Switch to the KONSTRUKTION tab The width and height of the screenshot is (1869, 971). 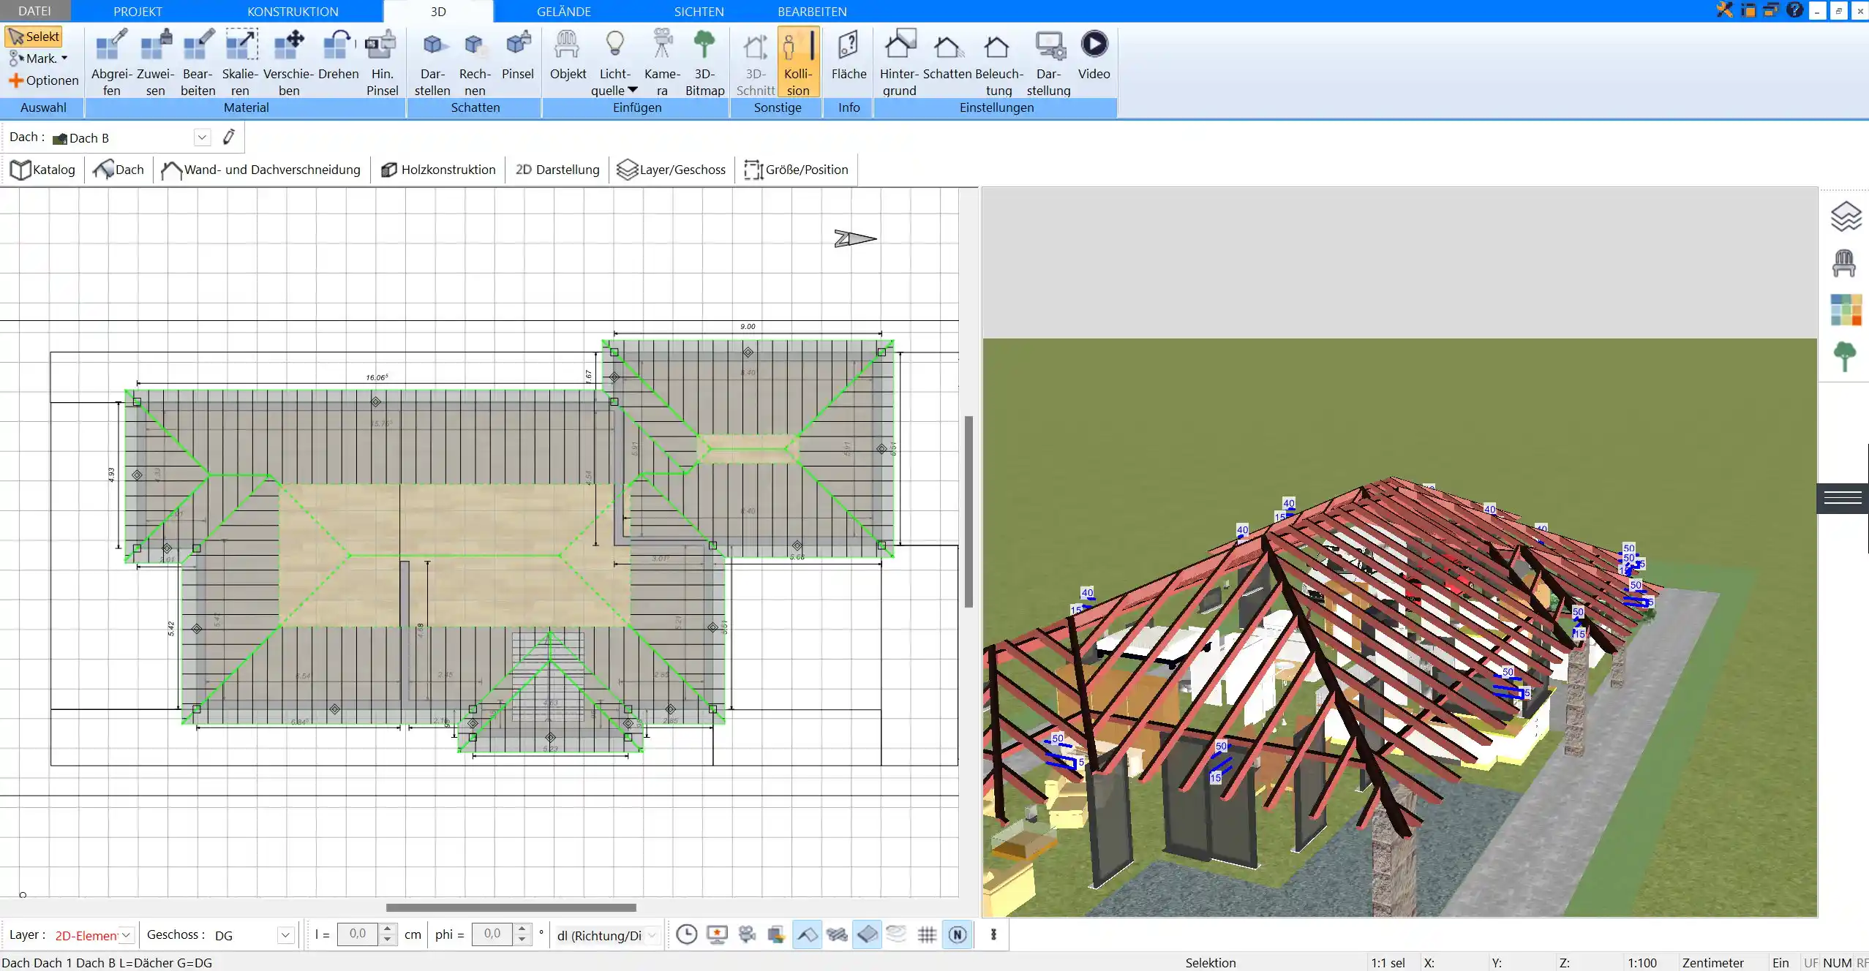tap(293, 11)
